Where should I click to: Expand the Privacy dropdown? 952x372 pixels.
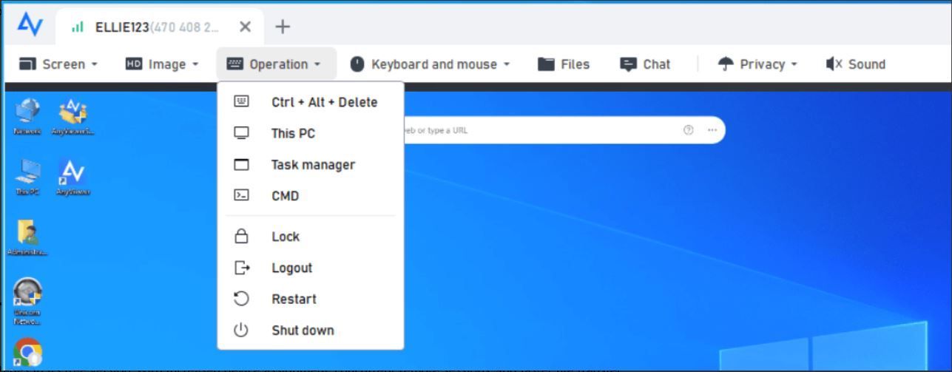click(x=757, y=64)
